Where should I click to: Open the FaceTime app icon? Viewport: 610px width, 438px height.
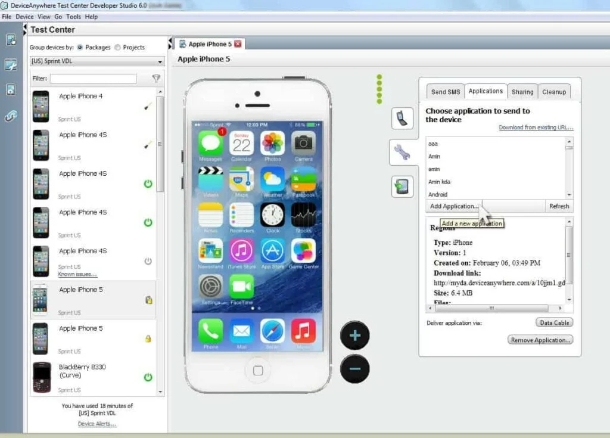241,287
